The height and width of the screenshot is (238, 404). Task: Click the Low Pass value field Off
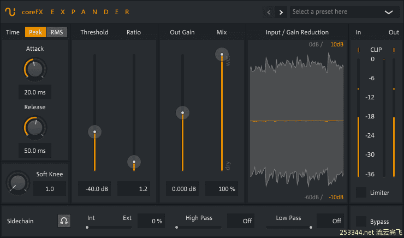pos(330,221)
